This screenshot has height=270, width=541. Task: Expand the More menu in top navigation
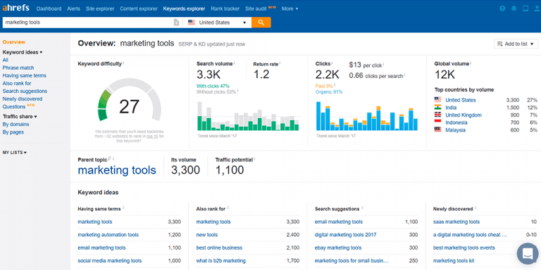(x=290, y=8)
